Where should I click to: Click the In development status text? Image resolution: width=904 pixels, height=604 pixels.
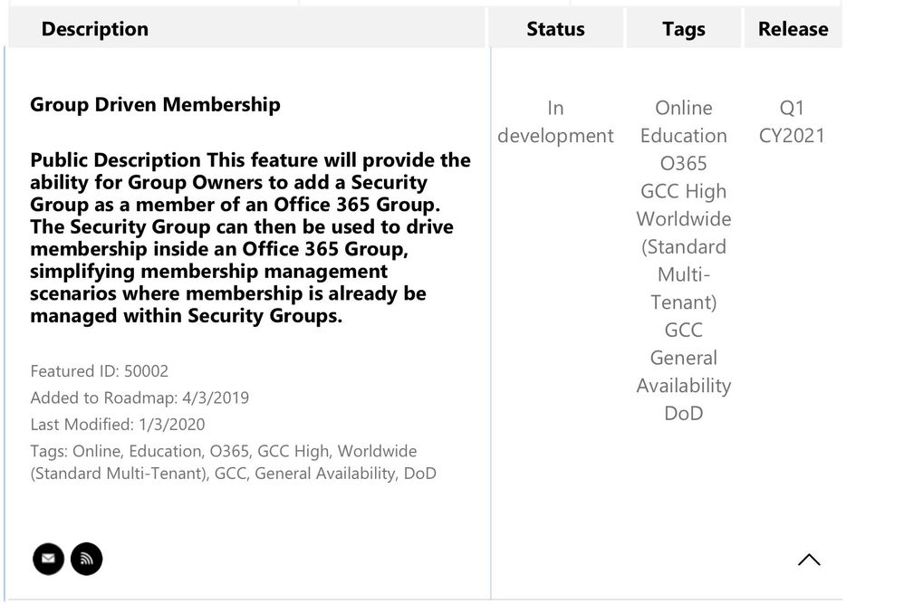(x=555, y=121)
